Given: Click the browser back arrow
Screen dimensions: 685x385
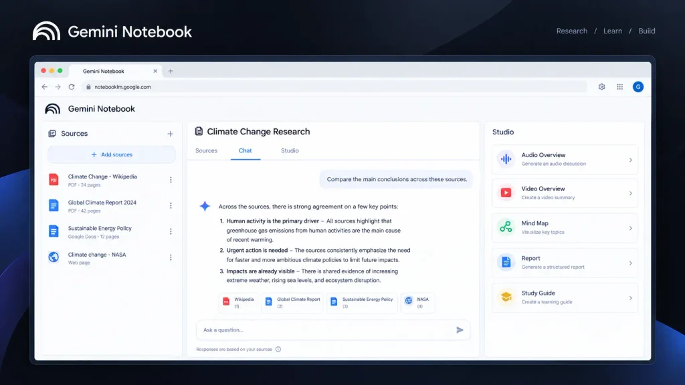Looking at the screenshot, I should pyautogui.click(x=45, y=87).
